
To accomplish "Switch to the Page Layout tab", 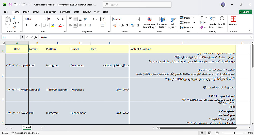I will 50,12.
